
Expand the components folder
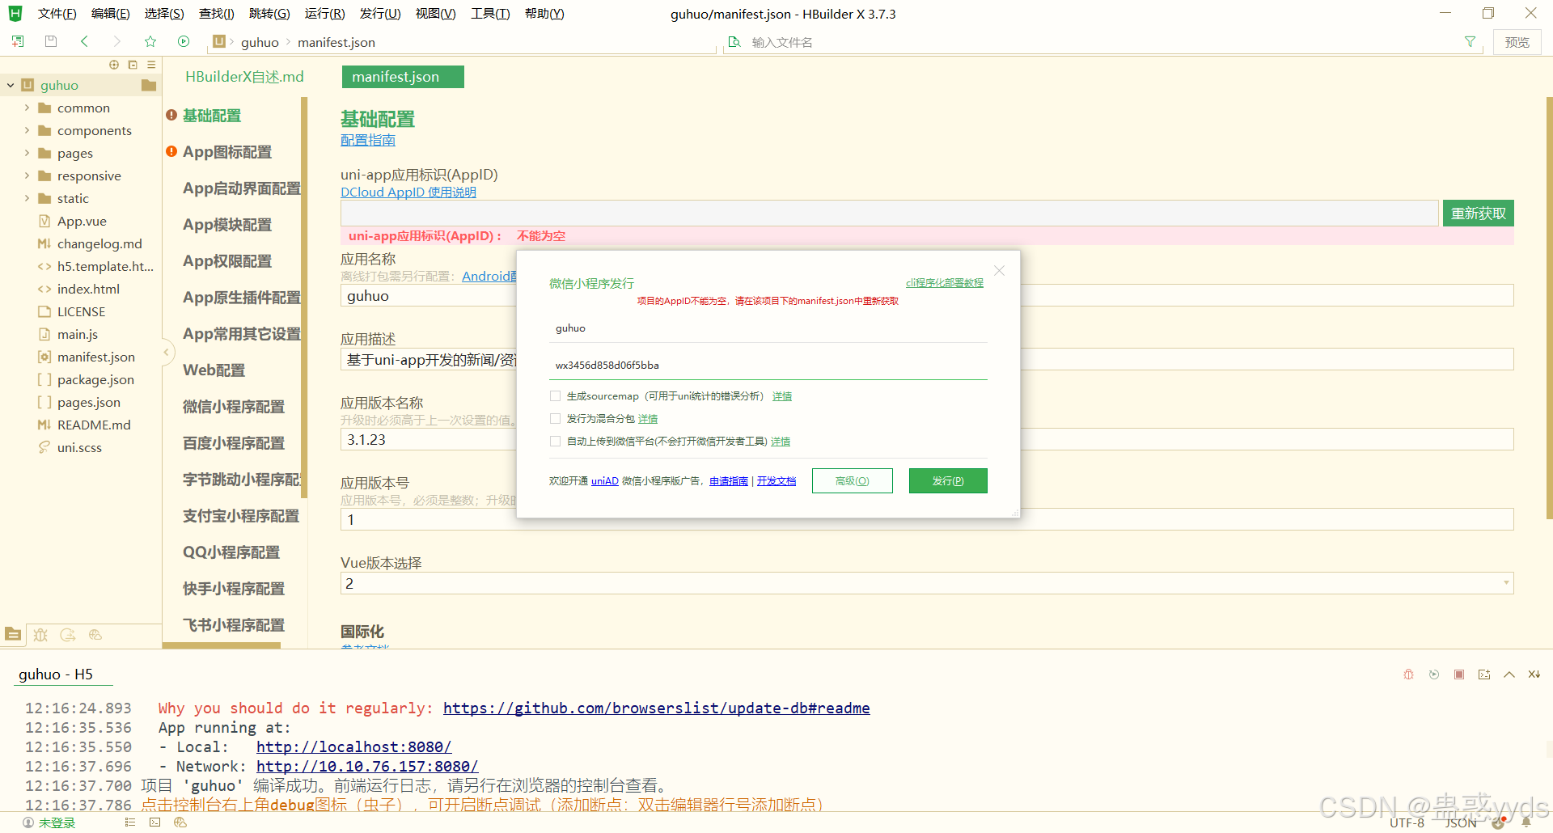(27, 130)
